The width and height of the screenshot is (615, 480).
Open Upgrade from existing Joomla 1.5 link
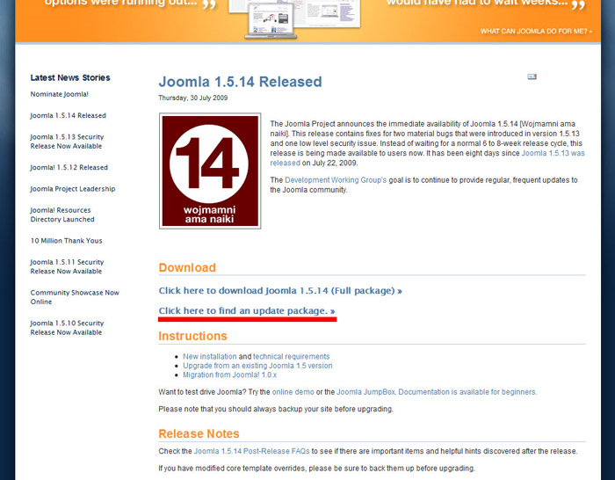pyautogui.click(x=257, y=366)
